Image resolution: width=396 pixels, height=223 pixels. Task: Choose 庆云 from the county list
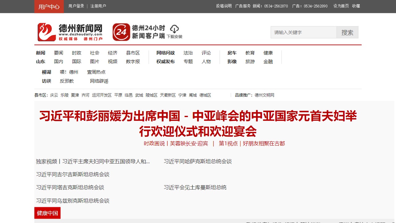pos(54,95)
